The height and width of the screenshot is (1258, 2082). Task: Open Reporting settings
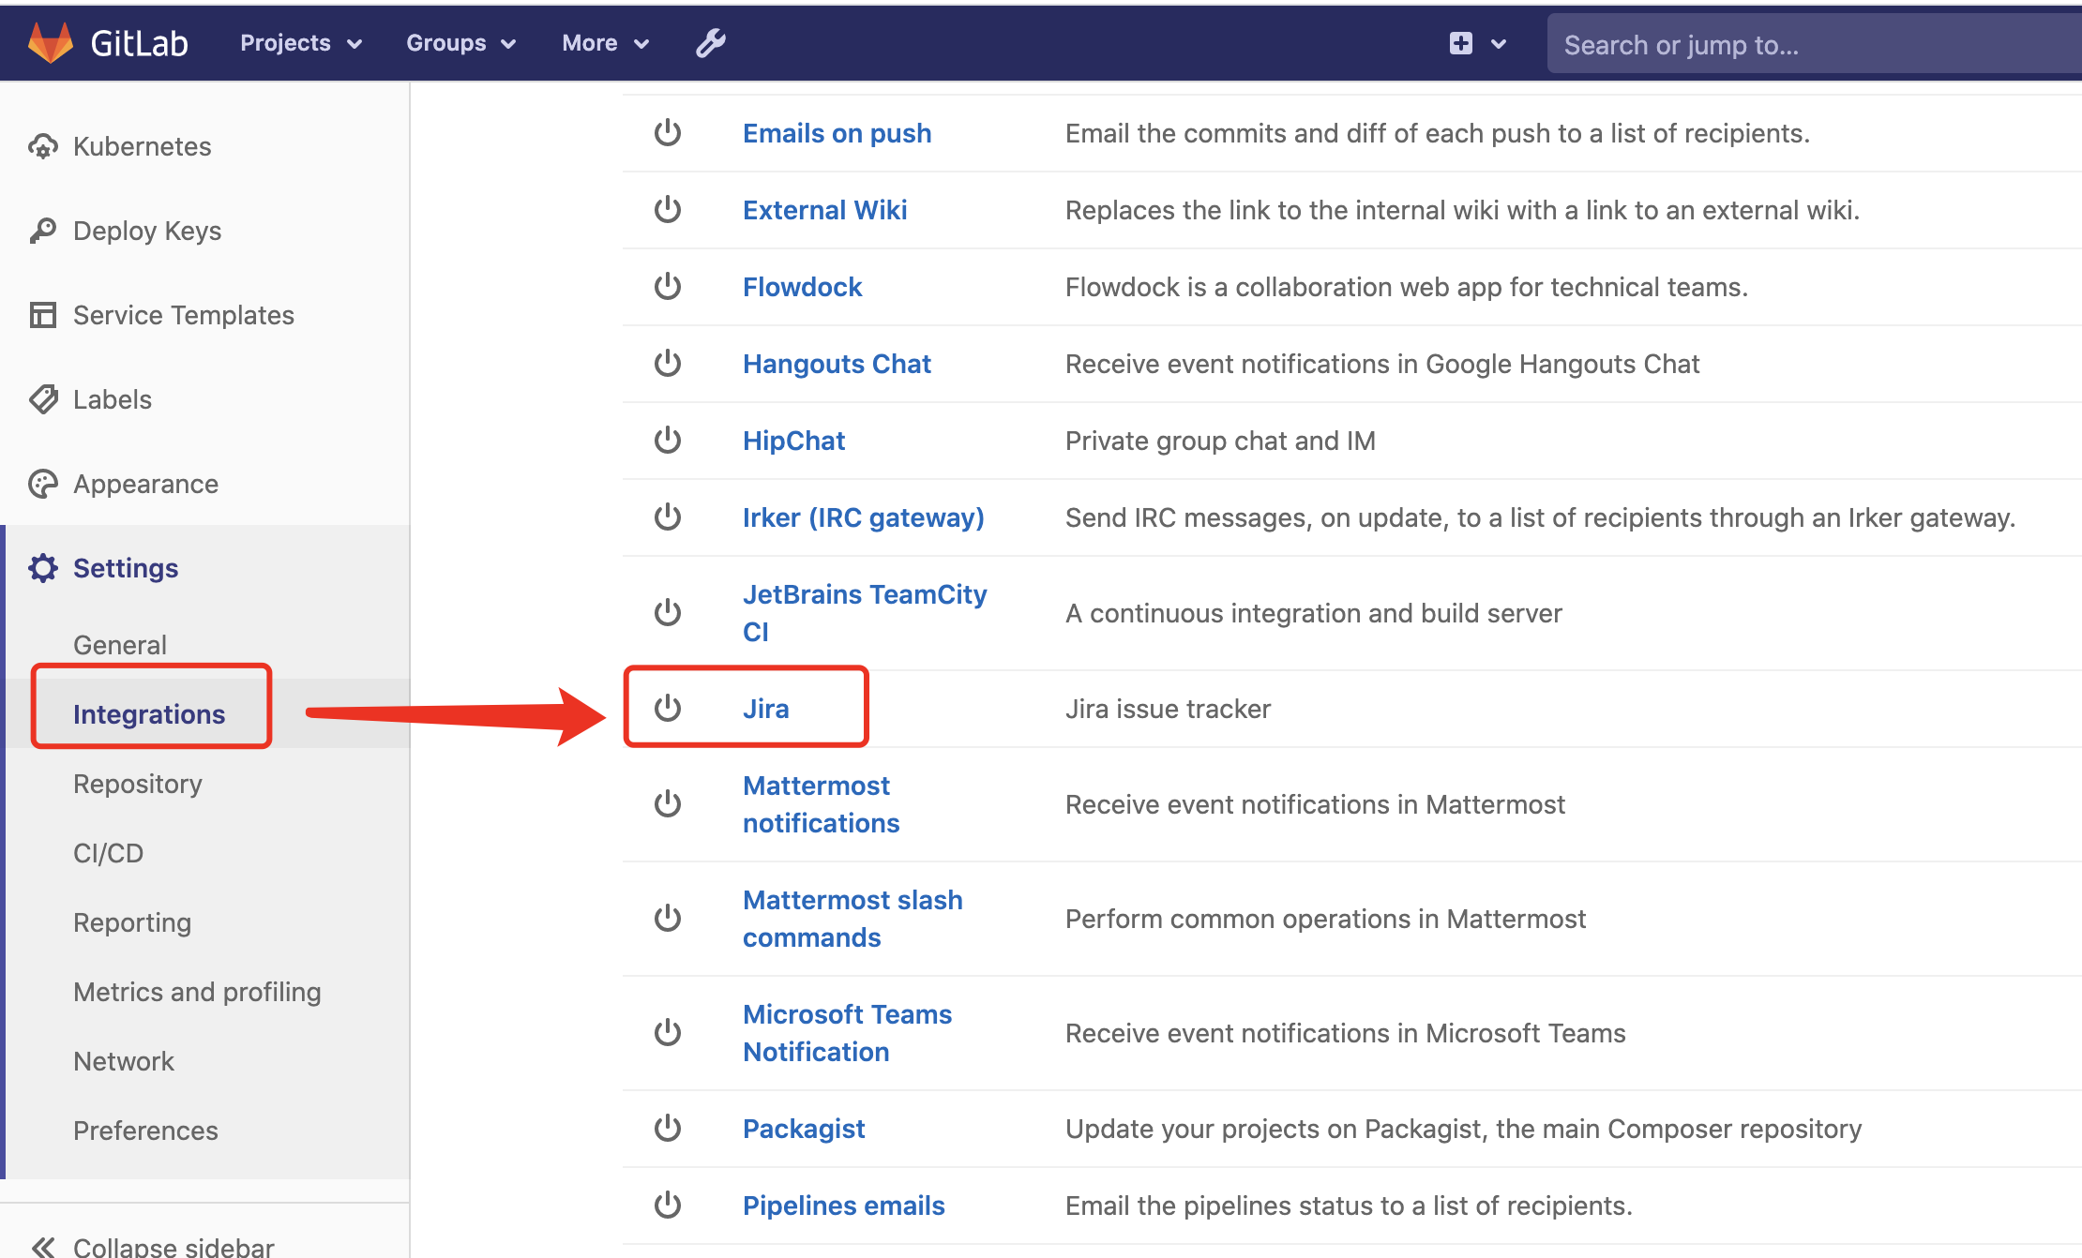(132, 922)
